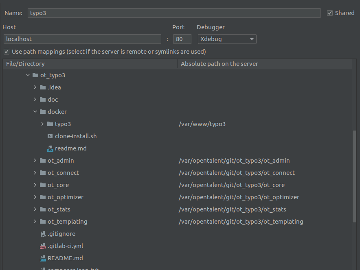Expand the ot_admin folder
The width and height of the screenshot is (360, 270).
click(x=35, y=160)
